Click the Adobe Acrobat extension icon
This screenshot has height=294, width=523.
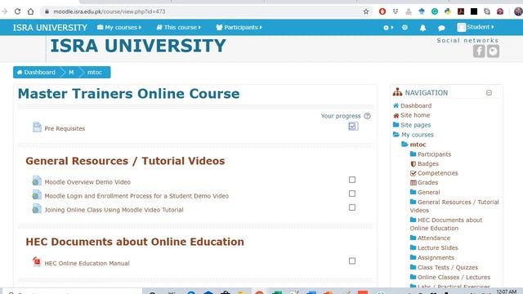(x=461, y=11)
